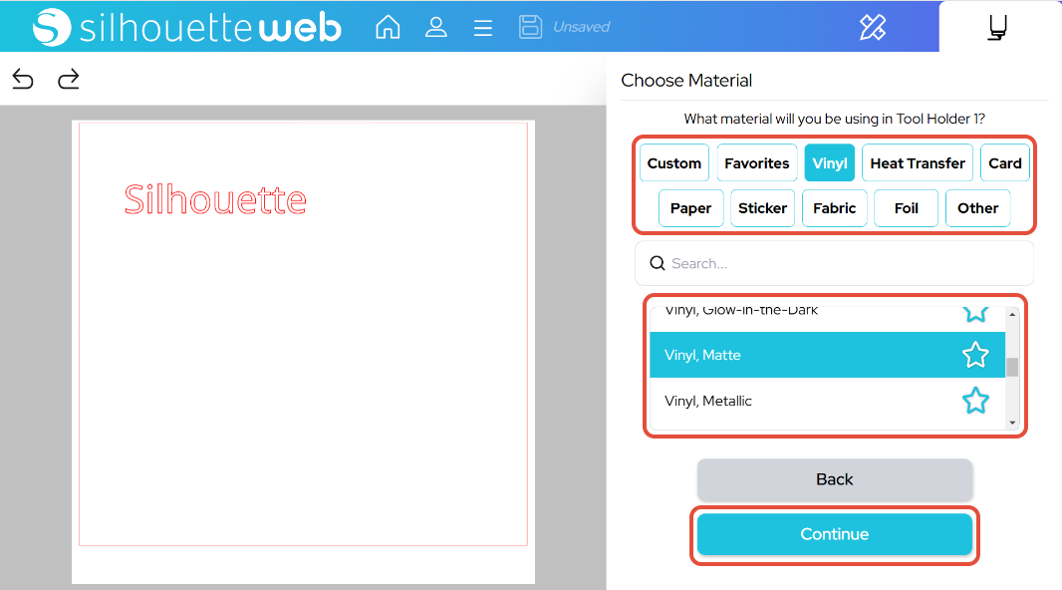
Task: Click the material Search field
Action: pyautogui.click(x=835, y=263)
